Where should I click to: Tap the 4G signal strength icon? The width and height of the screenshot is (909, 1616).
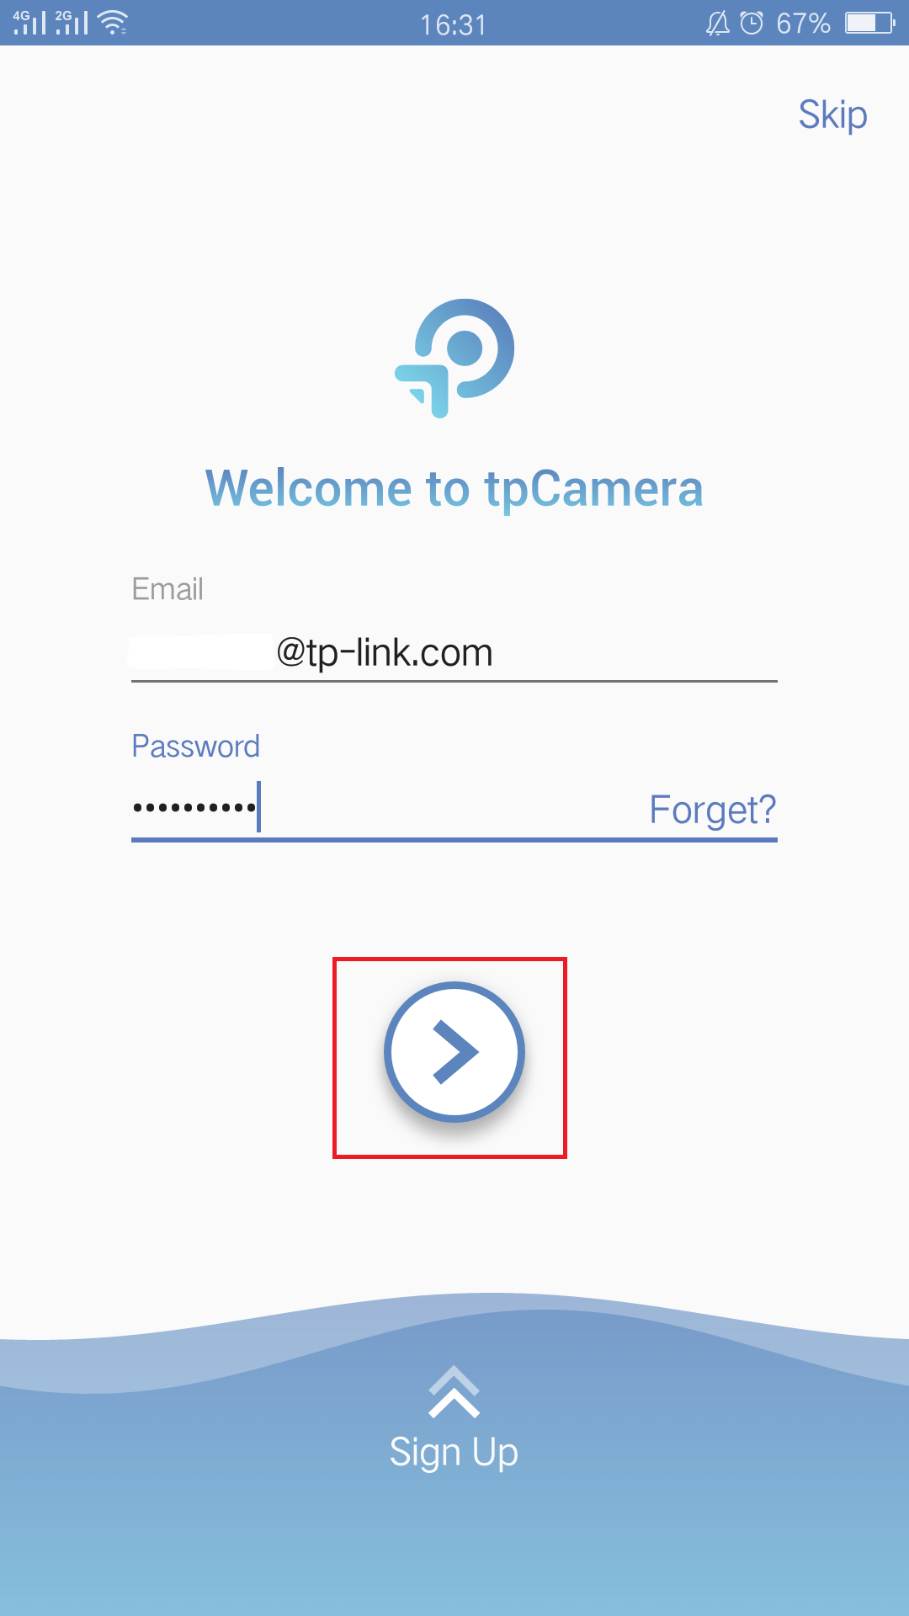coord(29,23)
